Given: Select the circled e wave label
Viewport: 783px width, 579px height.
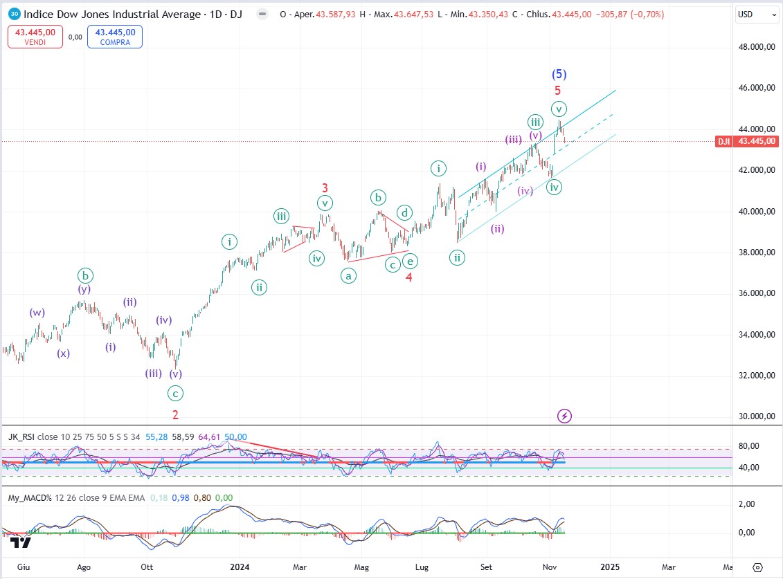Looking at the screenshot, I should pos(409,261).
